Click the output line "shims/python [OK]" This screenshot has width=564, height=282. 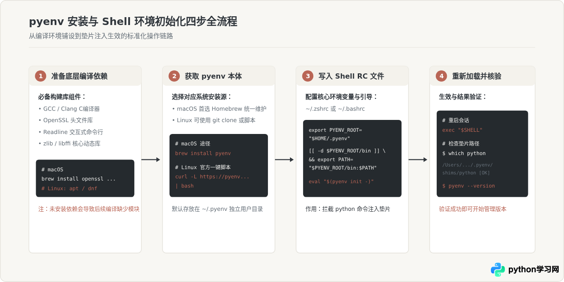[466, 173]
